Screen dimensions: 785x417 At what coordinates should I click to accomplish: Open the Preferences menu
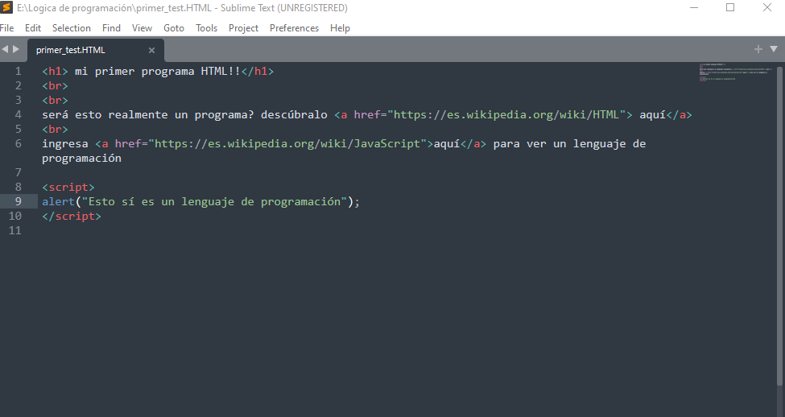click(295, 28)
